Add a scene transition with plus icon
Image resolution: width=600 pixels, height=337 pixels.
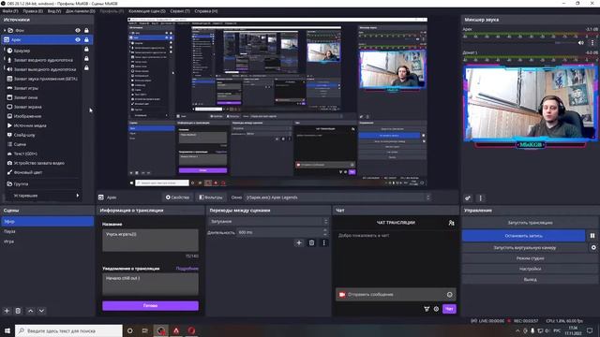click(x=299, y=242)
